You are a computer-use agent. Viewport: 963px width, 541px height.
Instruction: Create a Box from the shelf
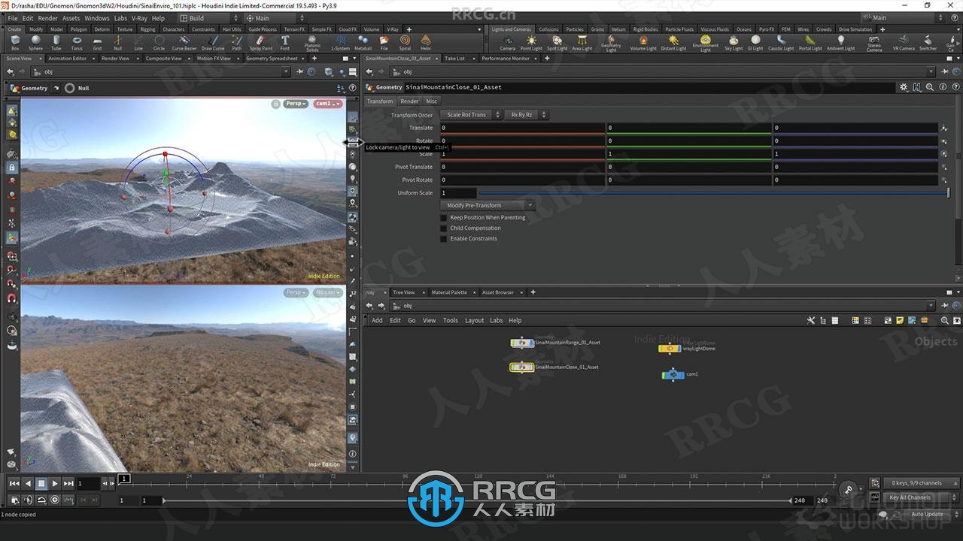click(x=15, y=42)
